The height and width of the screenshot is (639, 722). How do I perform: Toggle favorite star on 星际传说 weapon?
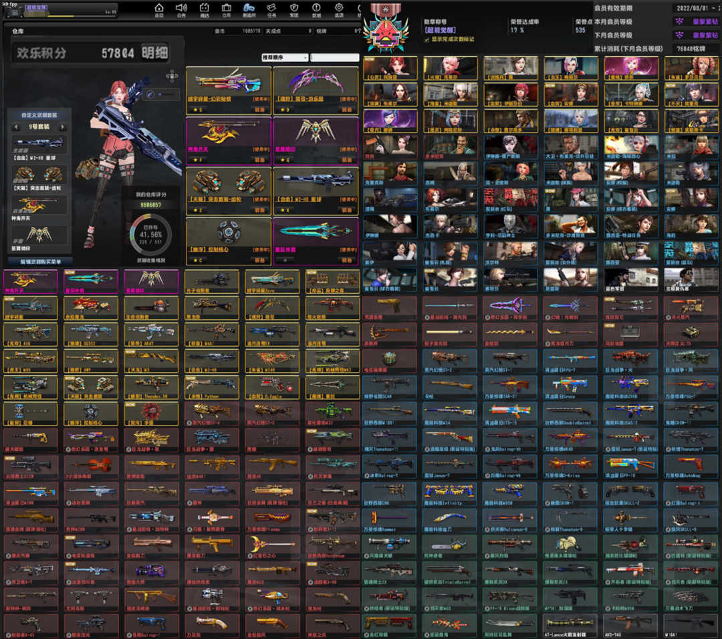(x=286, y=260)
